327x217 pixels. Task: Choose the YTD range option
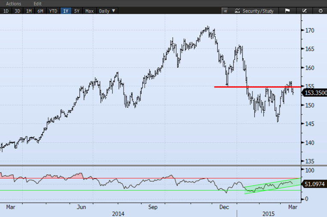(53, 11)
